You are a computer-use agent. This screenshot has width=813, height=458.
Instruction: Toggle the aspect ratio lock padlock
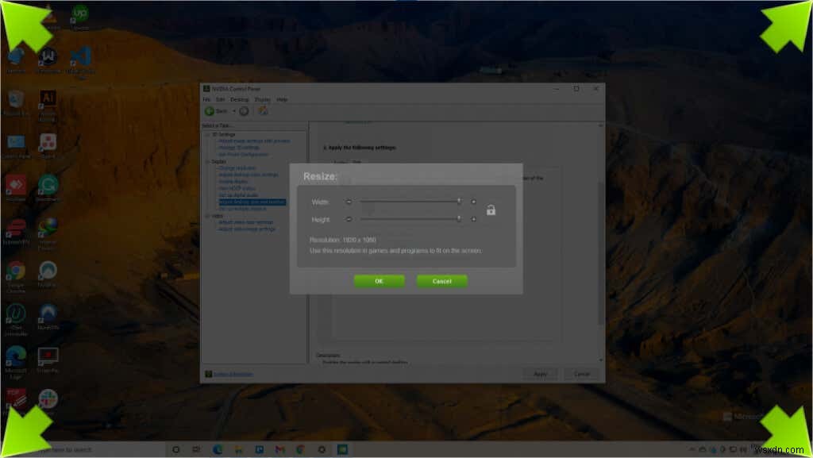click(x=491, y=210)
